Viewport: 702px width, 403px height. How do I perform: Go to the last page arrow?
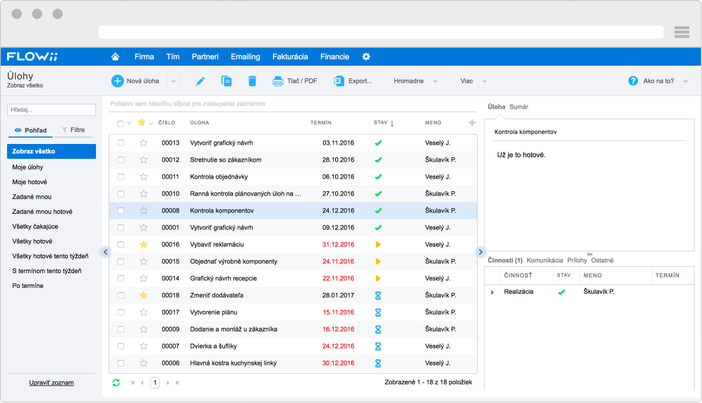[x=178, y=383]
